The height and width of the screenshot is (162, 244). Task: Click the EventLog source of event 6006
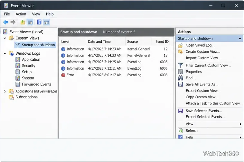[134, 68]
